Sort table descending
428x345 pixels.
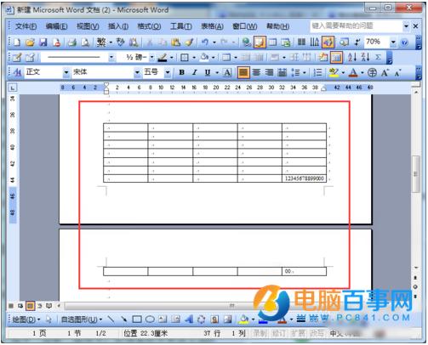pyautogui.click(x=365, y=58)
